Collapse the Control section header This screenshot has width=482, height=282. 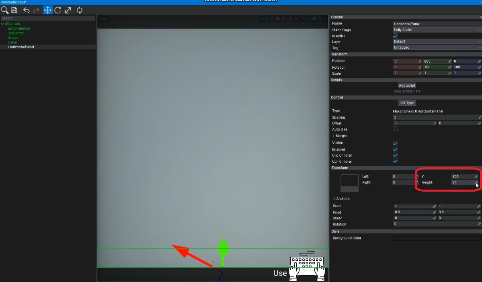406,97
